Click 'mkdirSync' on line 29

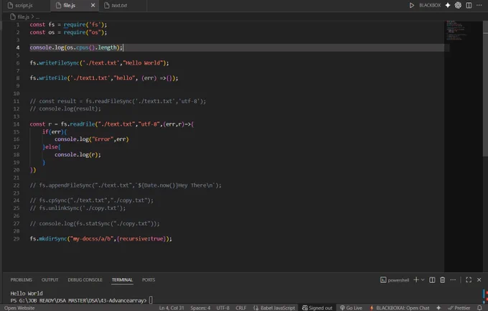pos(53,238)
